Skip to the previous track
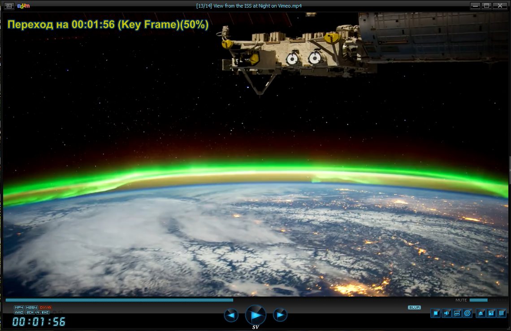Screen dimensions: 511x331 pos(231,315)
